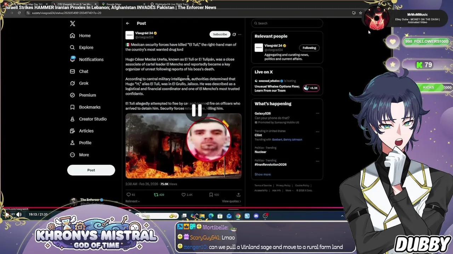
Task: Click the pause overlay on the video
Action: [197, 110]
